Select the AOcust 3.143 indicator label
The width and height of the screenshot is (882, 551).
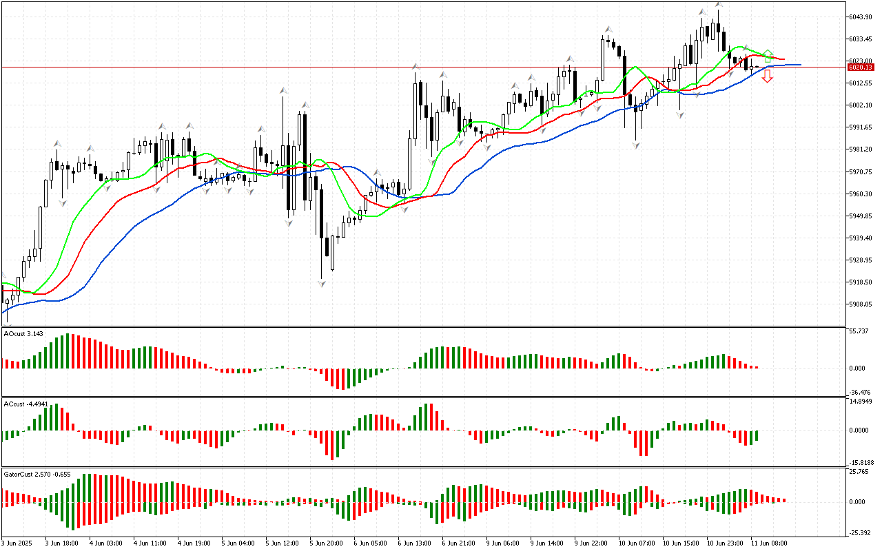point(24,334)
